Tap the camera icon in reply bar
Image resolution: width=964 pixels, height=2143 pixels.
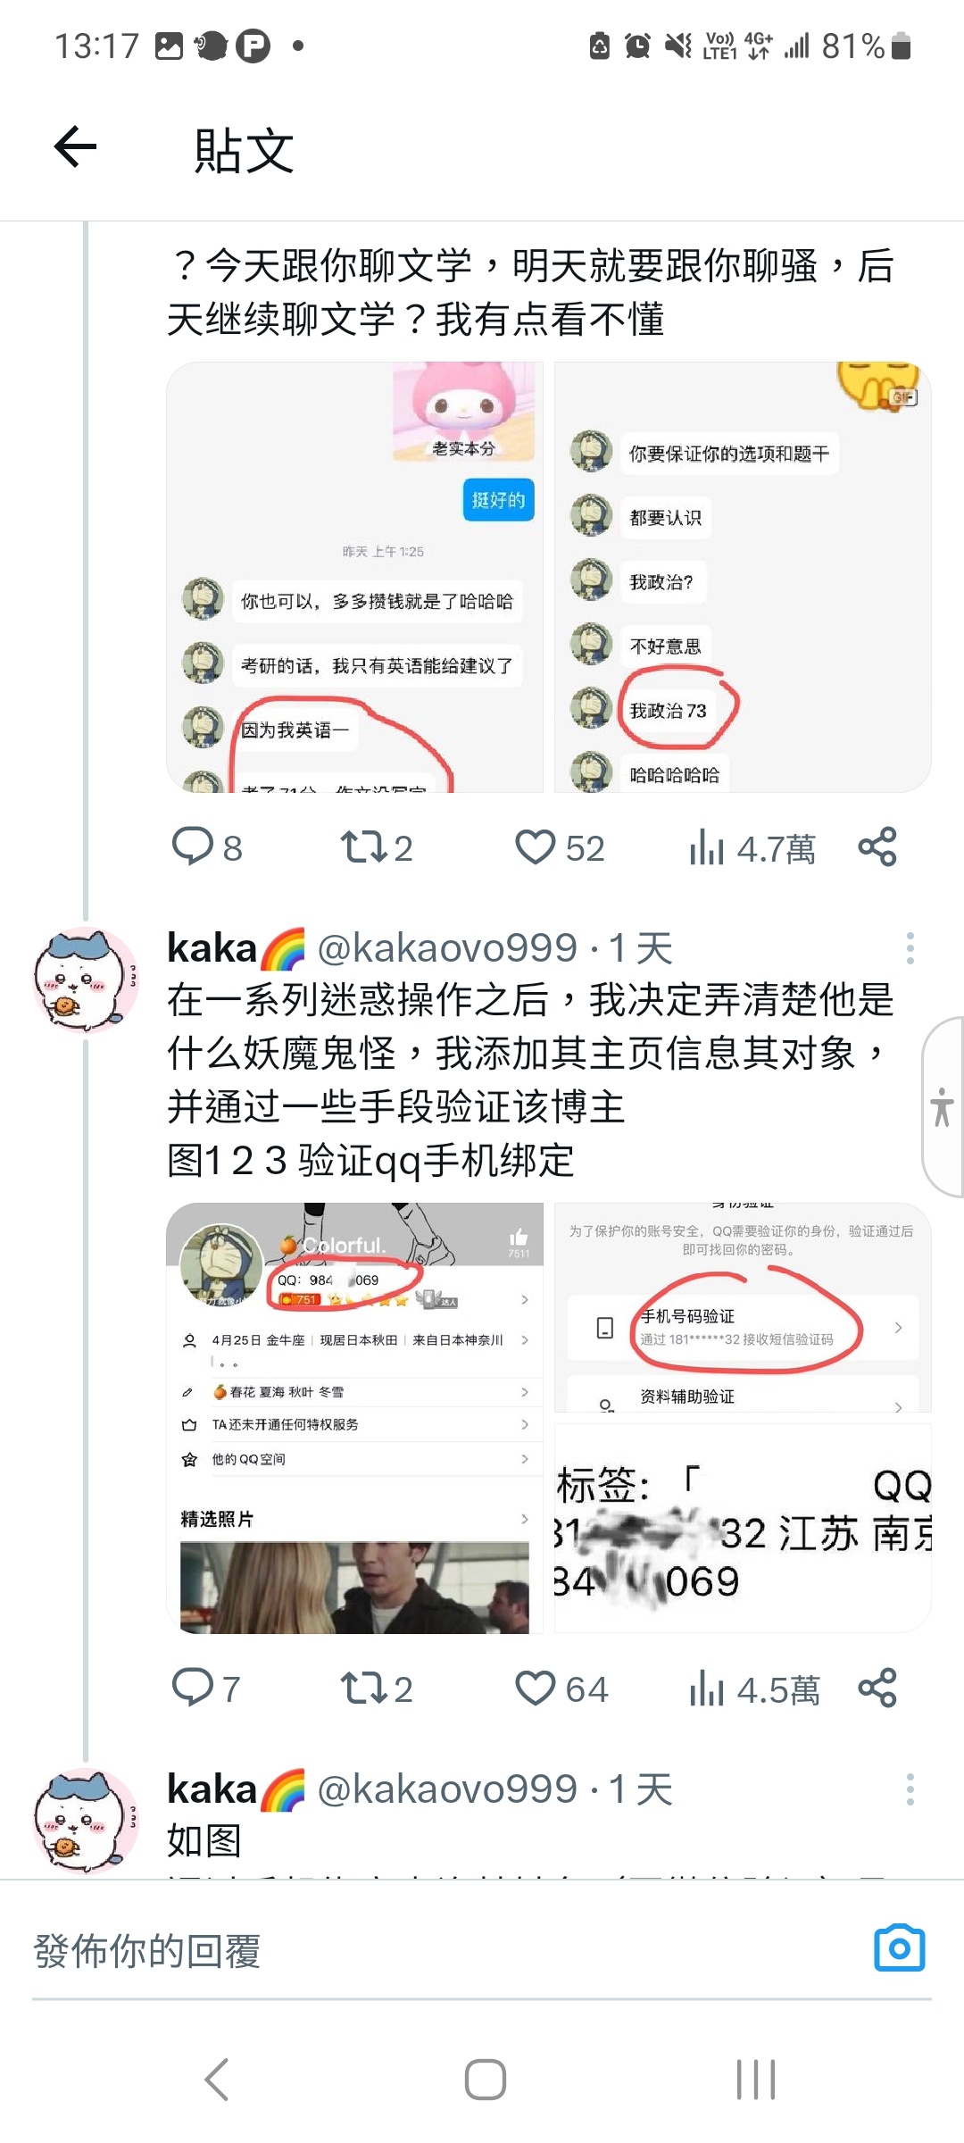pos(900,1947)
